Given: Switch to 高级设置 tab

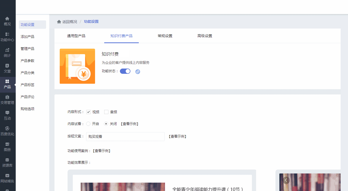Looking at the screenshot, I should (x=205, y=36).
